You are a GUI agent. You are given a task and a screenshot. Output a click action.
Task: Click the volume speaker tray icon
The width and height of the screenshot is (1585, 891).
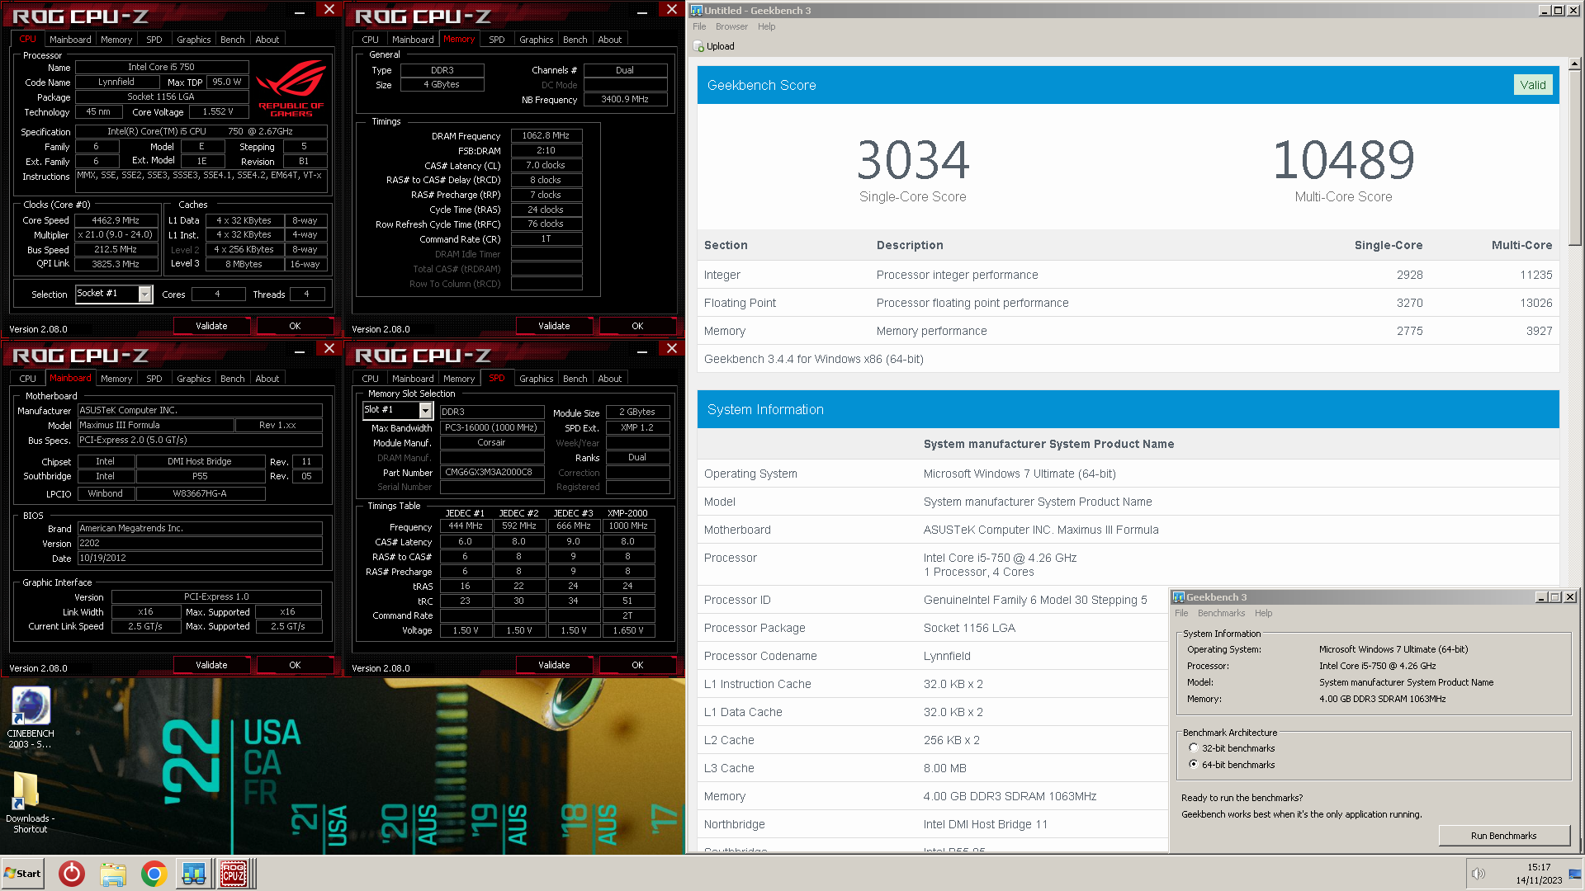1478,874
